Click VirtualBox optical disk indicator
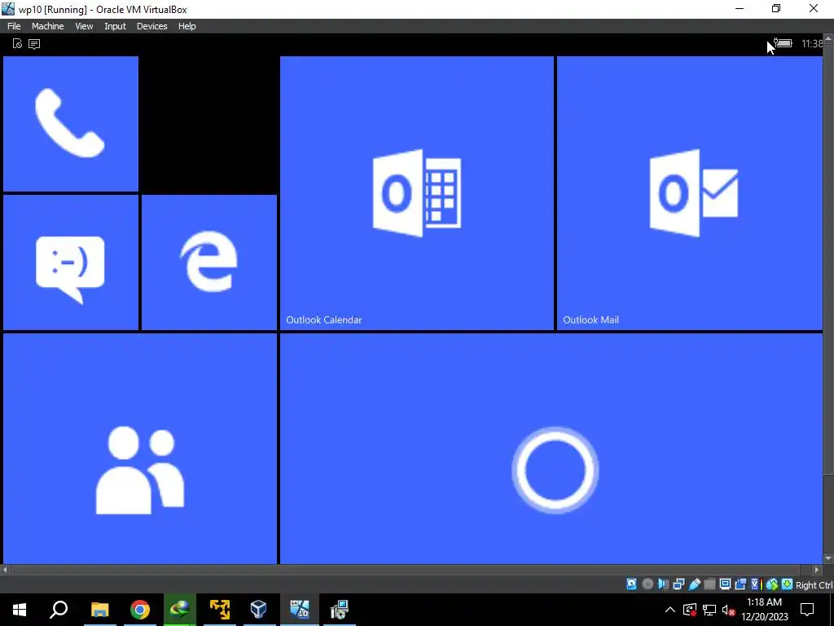The image size is (834, 626). click(647, 584)
